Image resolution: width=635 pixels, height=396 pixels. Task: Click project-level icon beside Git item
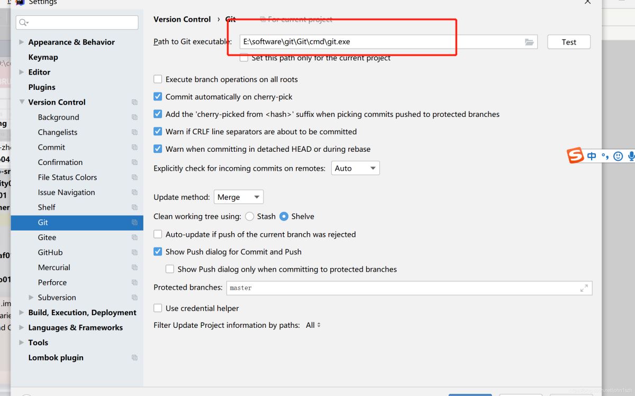tap(134, 223)
